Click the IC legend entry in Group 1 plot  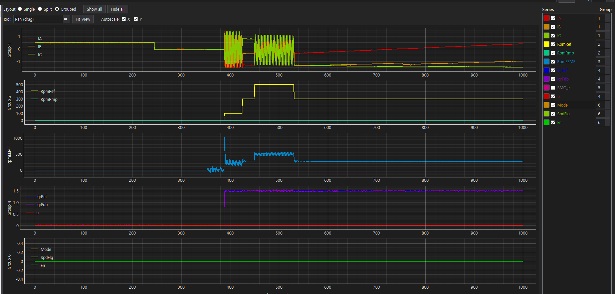[35, 55]
